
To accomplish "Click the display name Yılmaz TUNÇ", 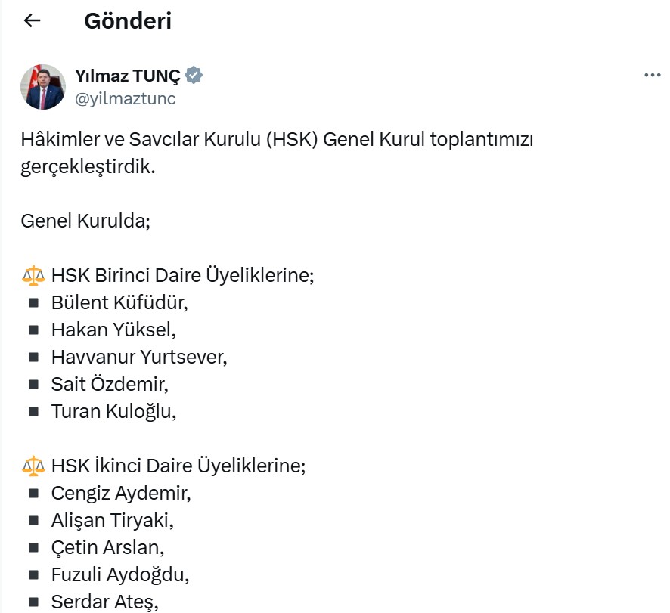I will coord(127,76).
